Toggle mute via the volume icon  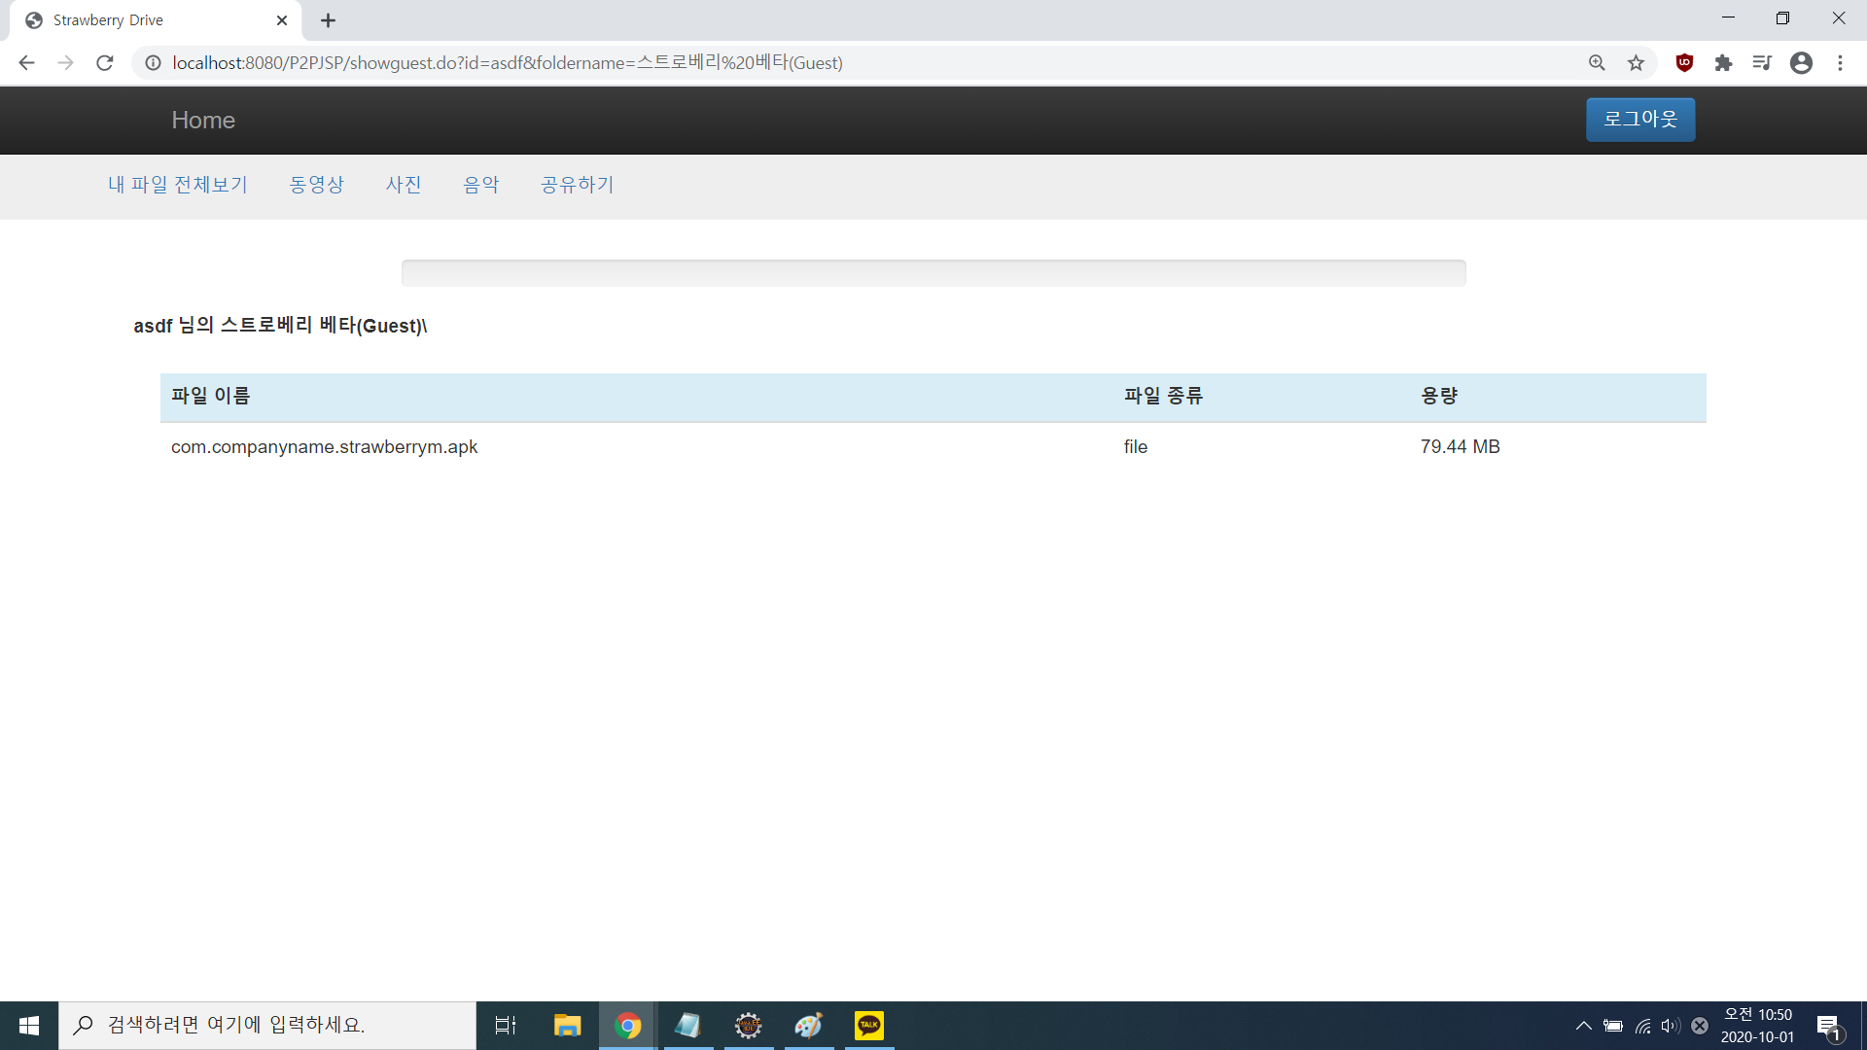click(1670, 1025)
